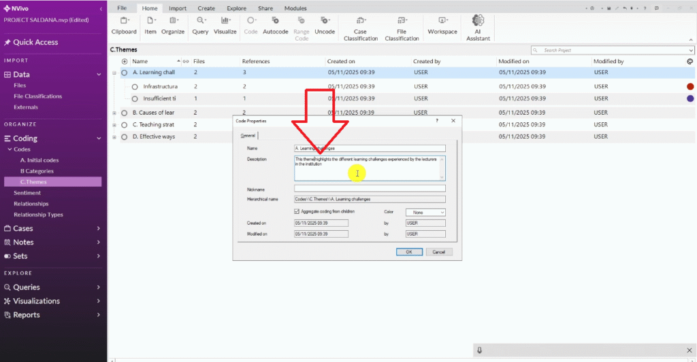697x362 pixels.
Task: Select circle beside B. Causes of lear
Action: coord(125,113)
